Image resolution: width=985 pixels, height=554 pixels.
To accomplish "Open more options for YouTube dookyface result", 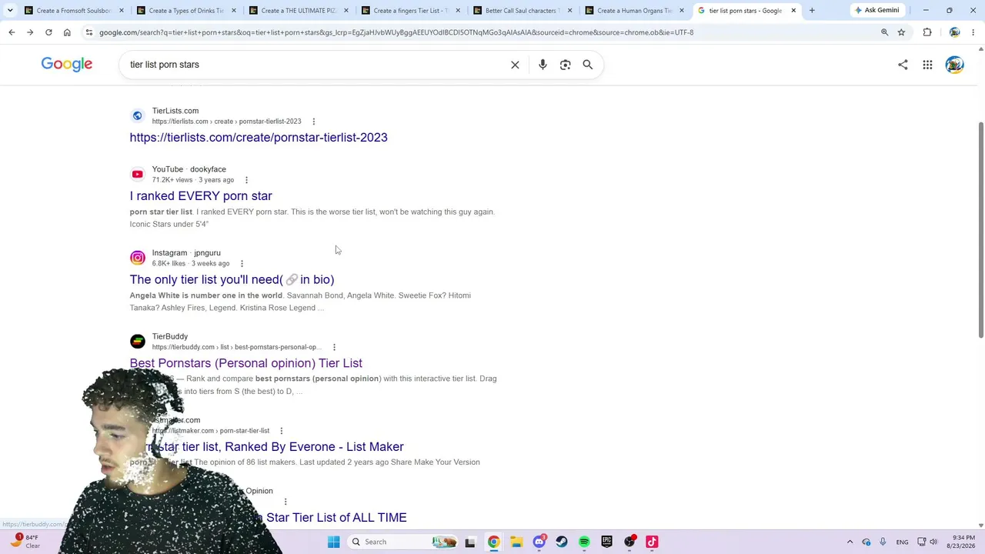I will pyautogui.click(x=246, y=180).
